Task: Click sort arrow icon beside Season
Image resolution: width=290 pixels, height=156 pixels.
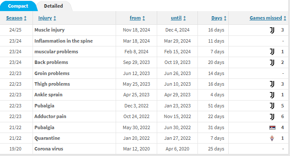Action: pos(25,18)
